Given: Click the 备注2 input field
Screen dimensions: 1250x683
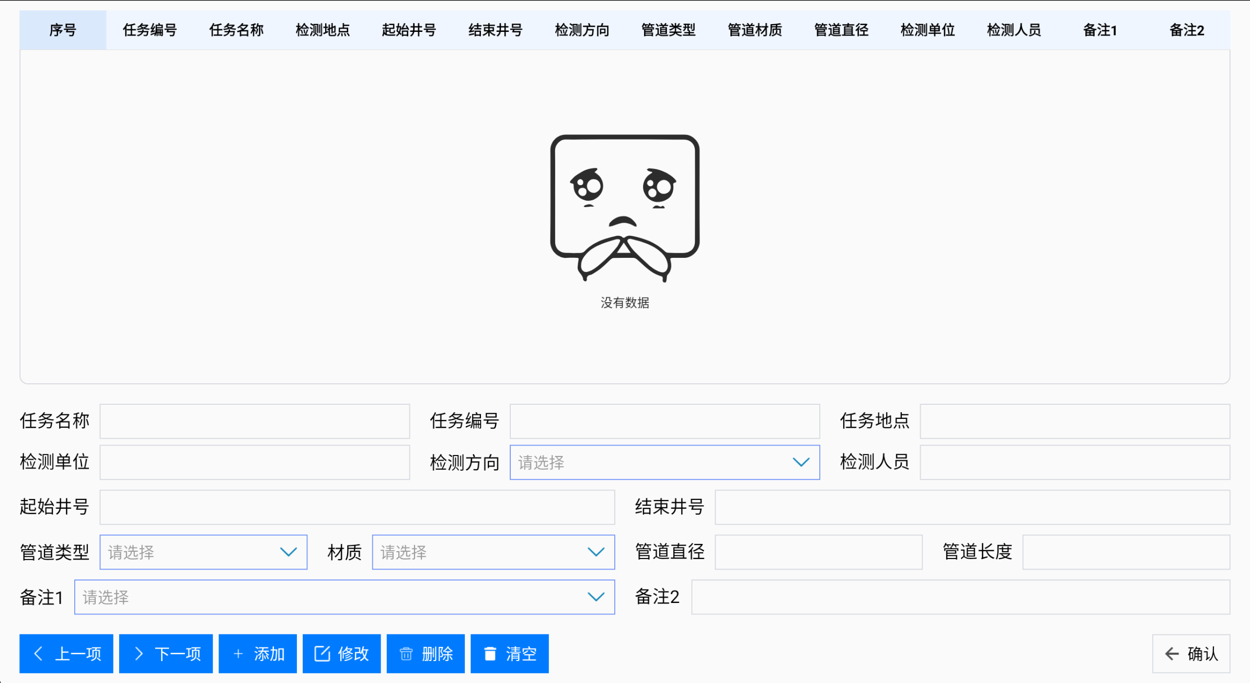Looking at the screenshot, I should (x=960, y=597).
